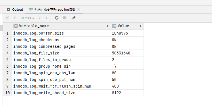Select the innodb_log_wait_for_flush_spin_hwm cell
212x106 pixels.
pyautogui.click(x=62, y=86)
